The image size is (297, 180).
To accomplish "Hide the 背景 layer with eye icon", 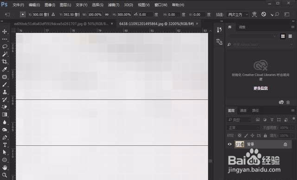I will click(230, 144).
